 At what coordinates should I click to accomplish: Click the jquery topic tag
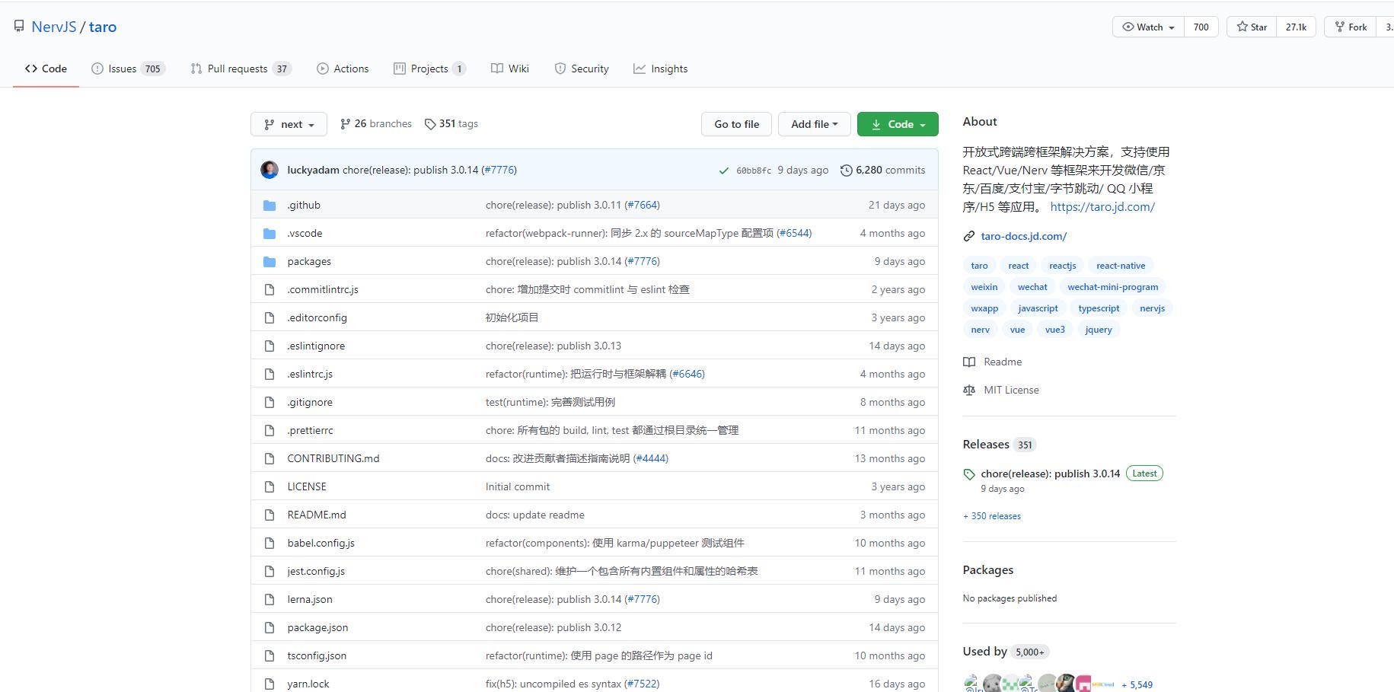1099,330
